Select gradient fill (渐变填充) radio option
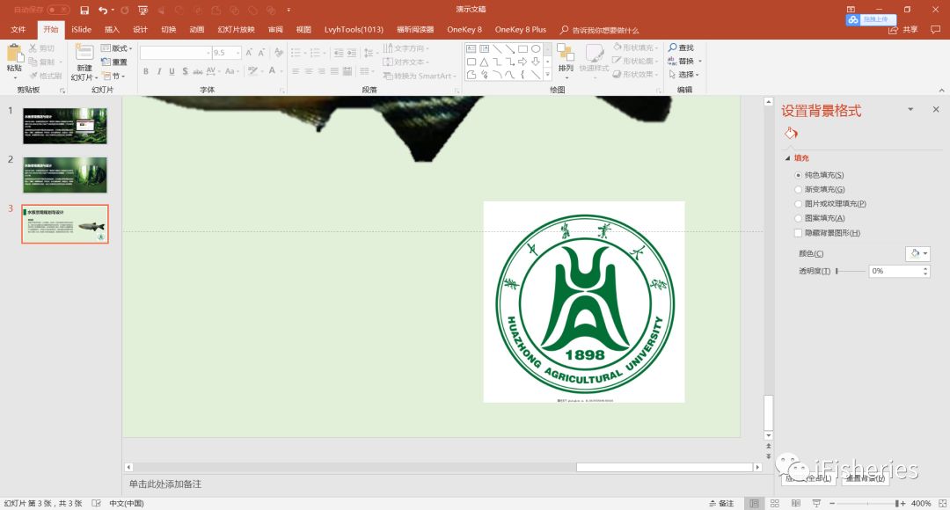The width and height of the screenshot is (950, 510). [x=798, y=189]
